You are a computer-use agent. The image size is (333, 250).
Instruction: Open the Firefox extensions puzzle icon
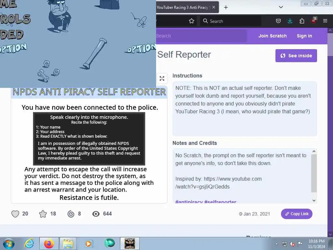point(302,21)
